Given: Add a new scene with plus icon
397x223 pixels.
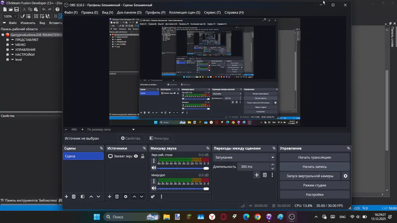Looking at the screenshot, I should point(66,197).
